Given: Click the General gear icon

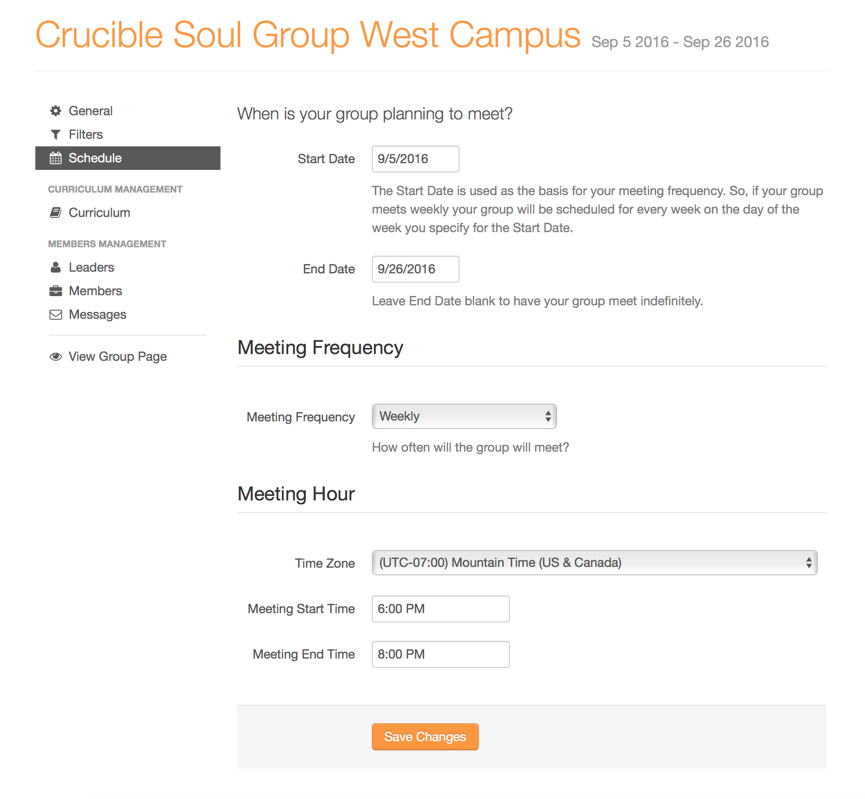Looking at the screenshot, I should pyautogui.click(x=56, y=111).
